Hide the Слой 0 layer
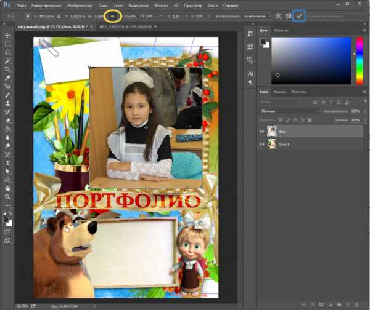 pos(261,145)
